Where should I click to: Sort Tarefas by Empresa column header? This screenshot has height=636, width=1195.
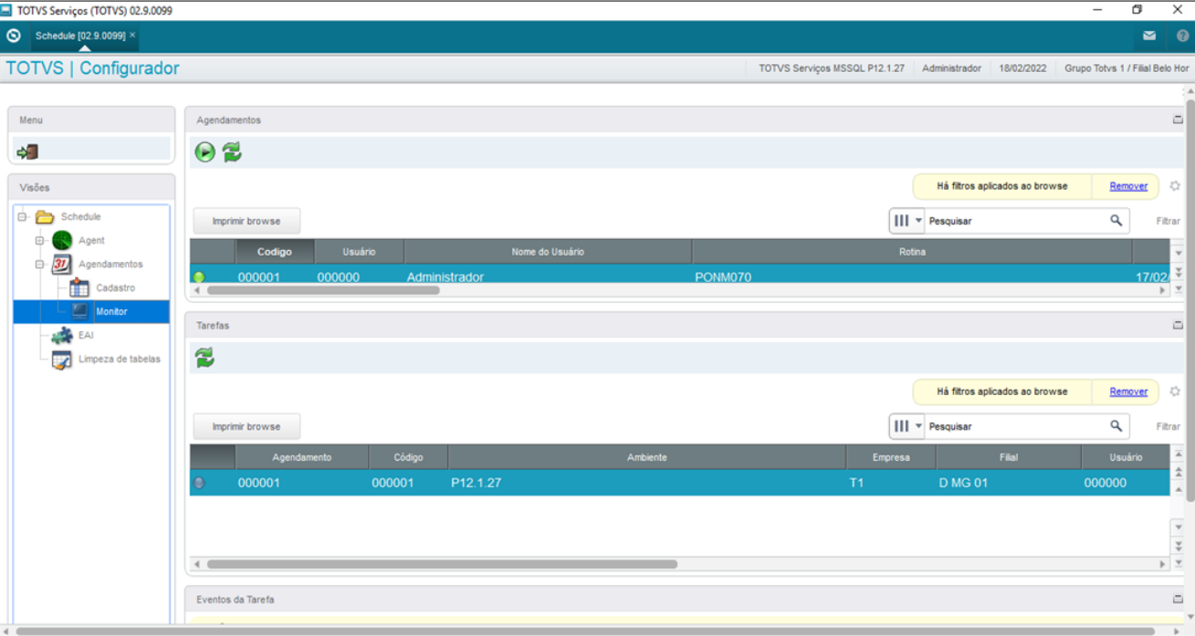coord(891,457)
